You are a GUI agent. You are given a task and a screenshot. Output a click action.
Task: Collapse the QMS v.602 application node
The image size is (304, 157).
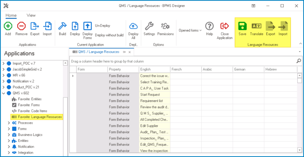point(4,93)
